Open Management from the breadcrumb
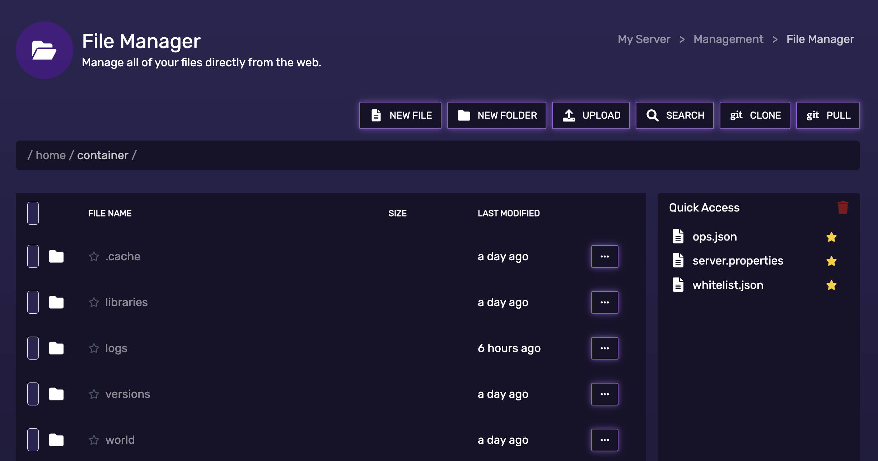 [x=729, y=39]
